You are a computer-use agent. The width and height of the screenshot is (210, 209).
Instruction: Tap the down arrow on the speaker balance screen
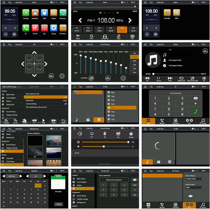coord(34,75)
